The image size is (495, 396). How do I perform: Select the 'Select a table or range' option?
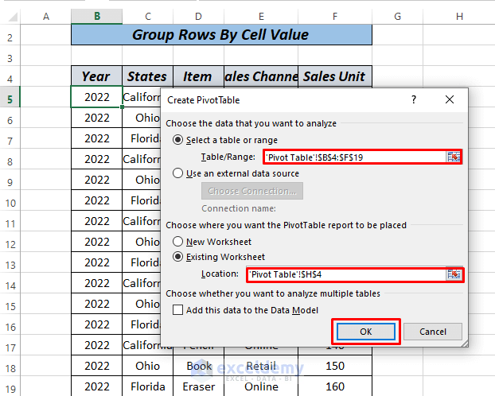177,140
